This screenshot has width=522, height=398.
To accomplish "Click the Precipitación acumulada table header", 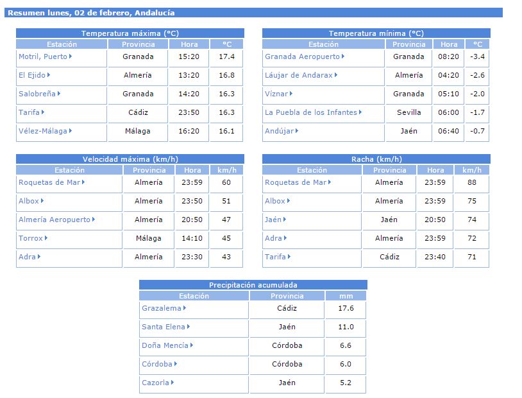I will (253, 285).
